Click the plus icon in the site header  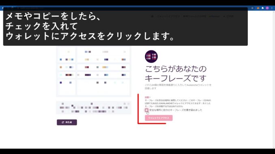coord(152,16)
